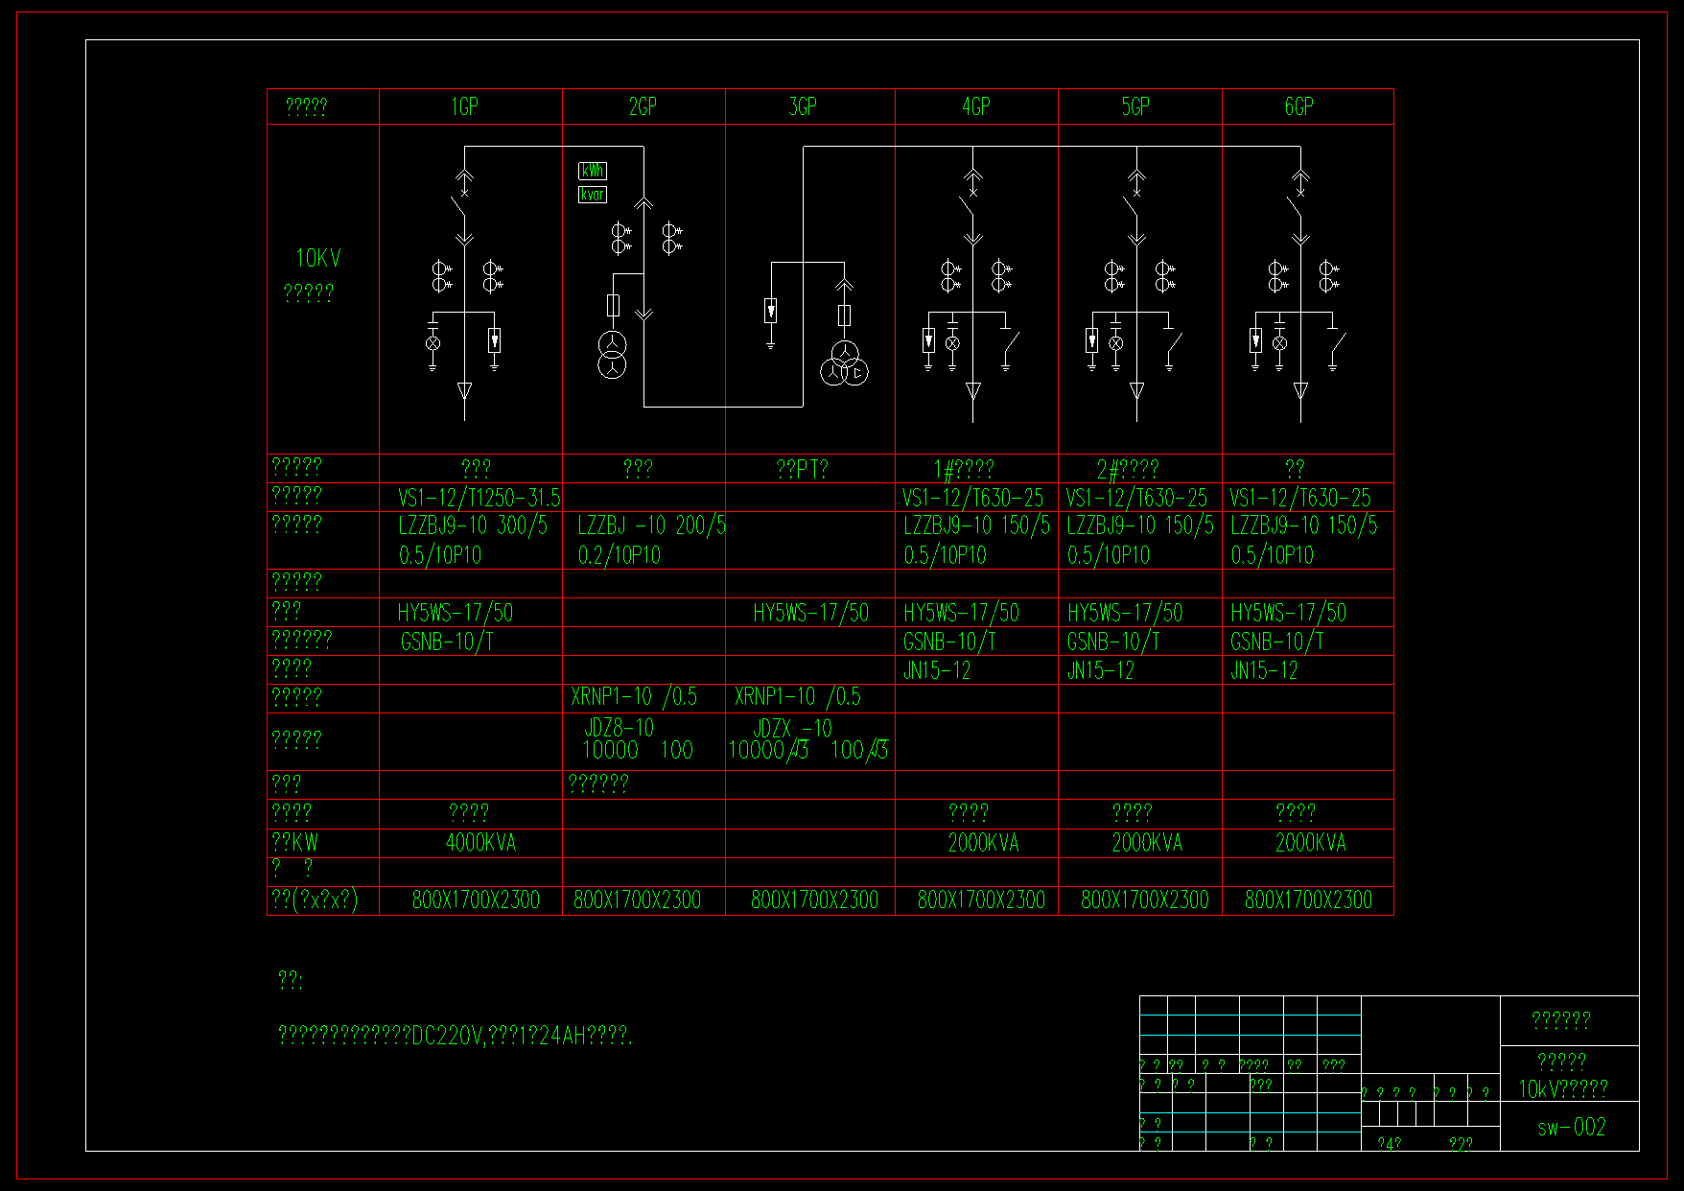
Task: Select JN15-12 in the 5GP column
Action: [1101, 670]
